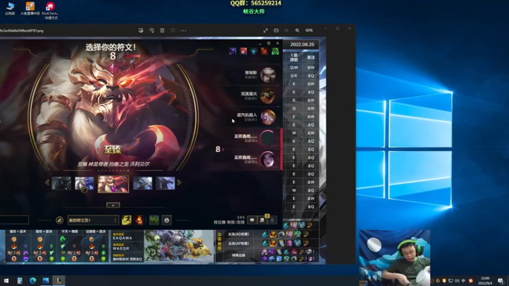Screen dimensions: 509x286
Task: Switch to the Photos app on taskbar
Action: [x=46, y=280]
